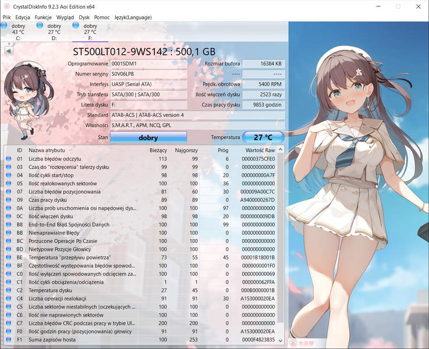Click the Rozmiar bufora value 16384 KB
This screenshot has height=349, width=429.
pyautogui.click(x=263, y=63)
